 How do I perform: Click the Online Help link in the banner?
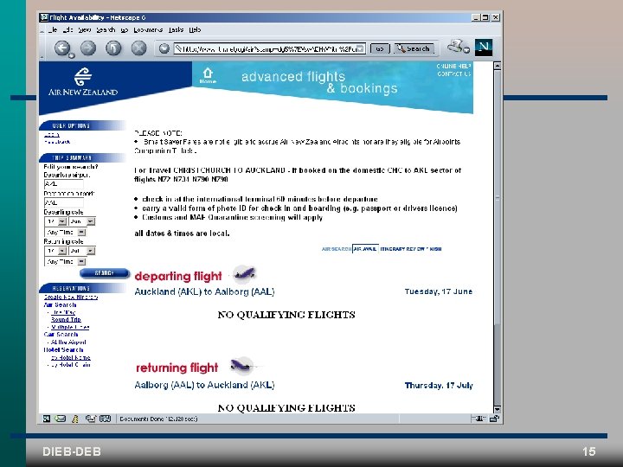[453, 67]
